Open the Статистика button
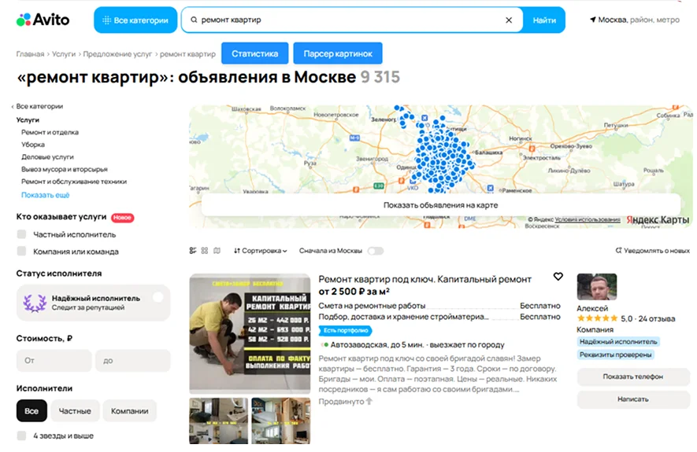 [254, 53]
